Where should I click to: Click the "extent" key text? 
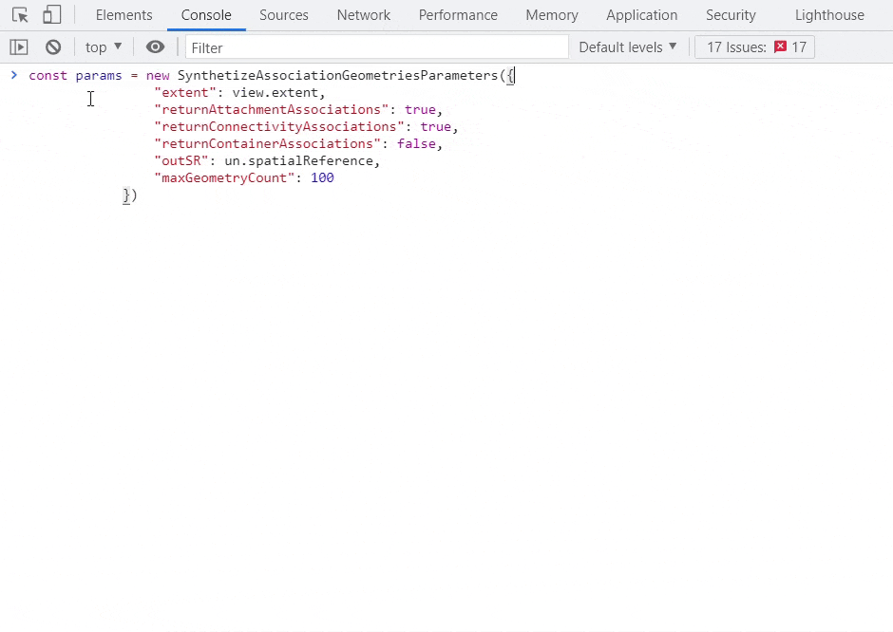185,93
